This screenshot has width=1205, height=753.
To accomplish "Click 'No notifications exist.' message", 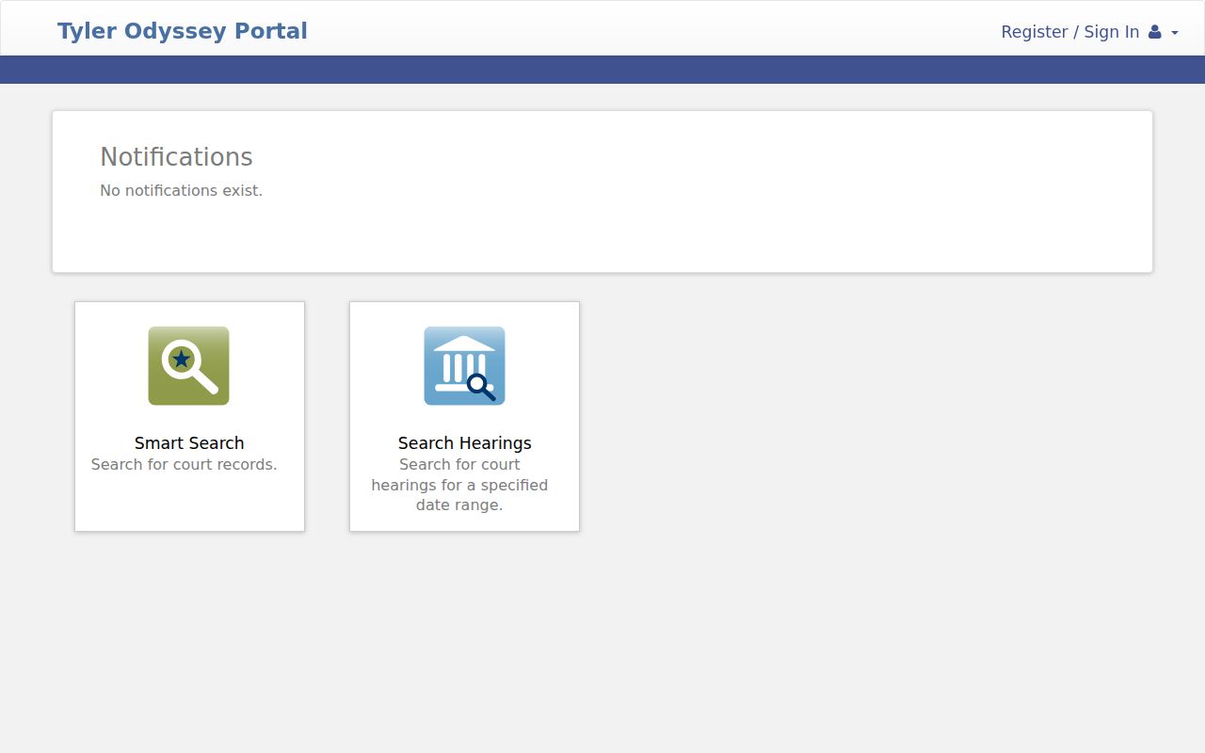I will 181,190.
